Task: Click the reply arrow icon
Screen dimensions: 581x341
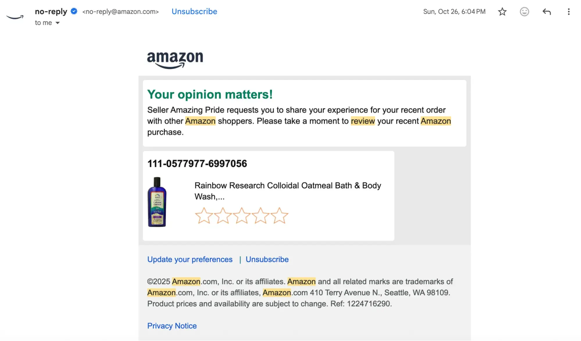Action: (547, 12)
